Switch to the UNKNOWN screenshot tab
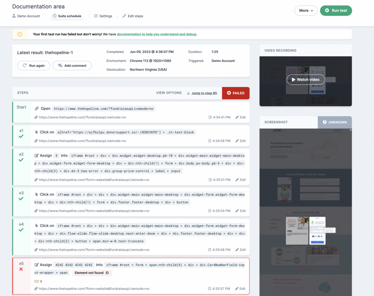Screen dimensions: 374x296 pos(335,122)
